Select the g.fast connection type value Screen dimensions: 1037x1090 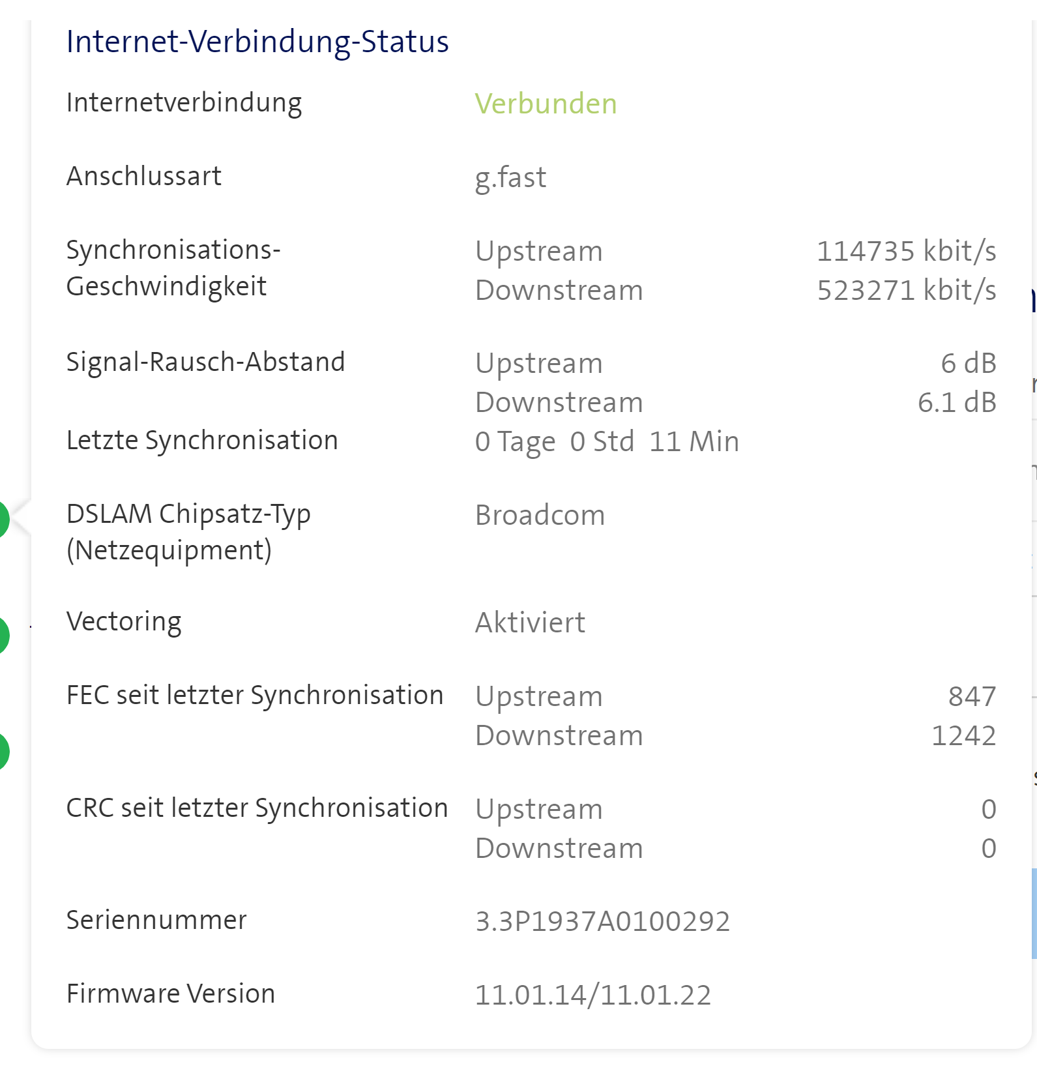click(510, 177)
